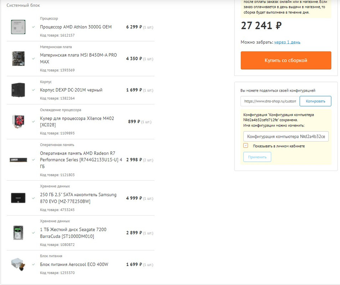Click the Оперативная память category label
The height and width of the screenshot is (285, 340).
57,145
